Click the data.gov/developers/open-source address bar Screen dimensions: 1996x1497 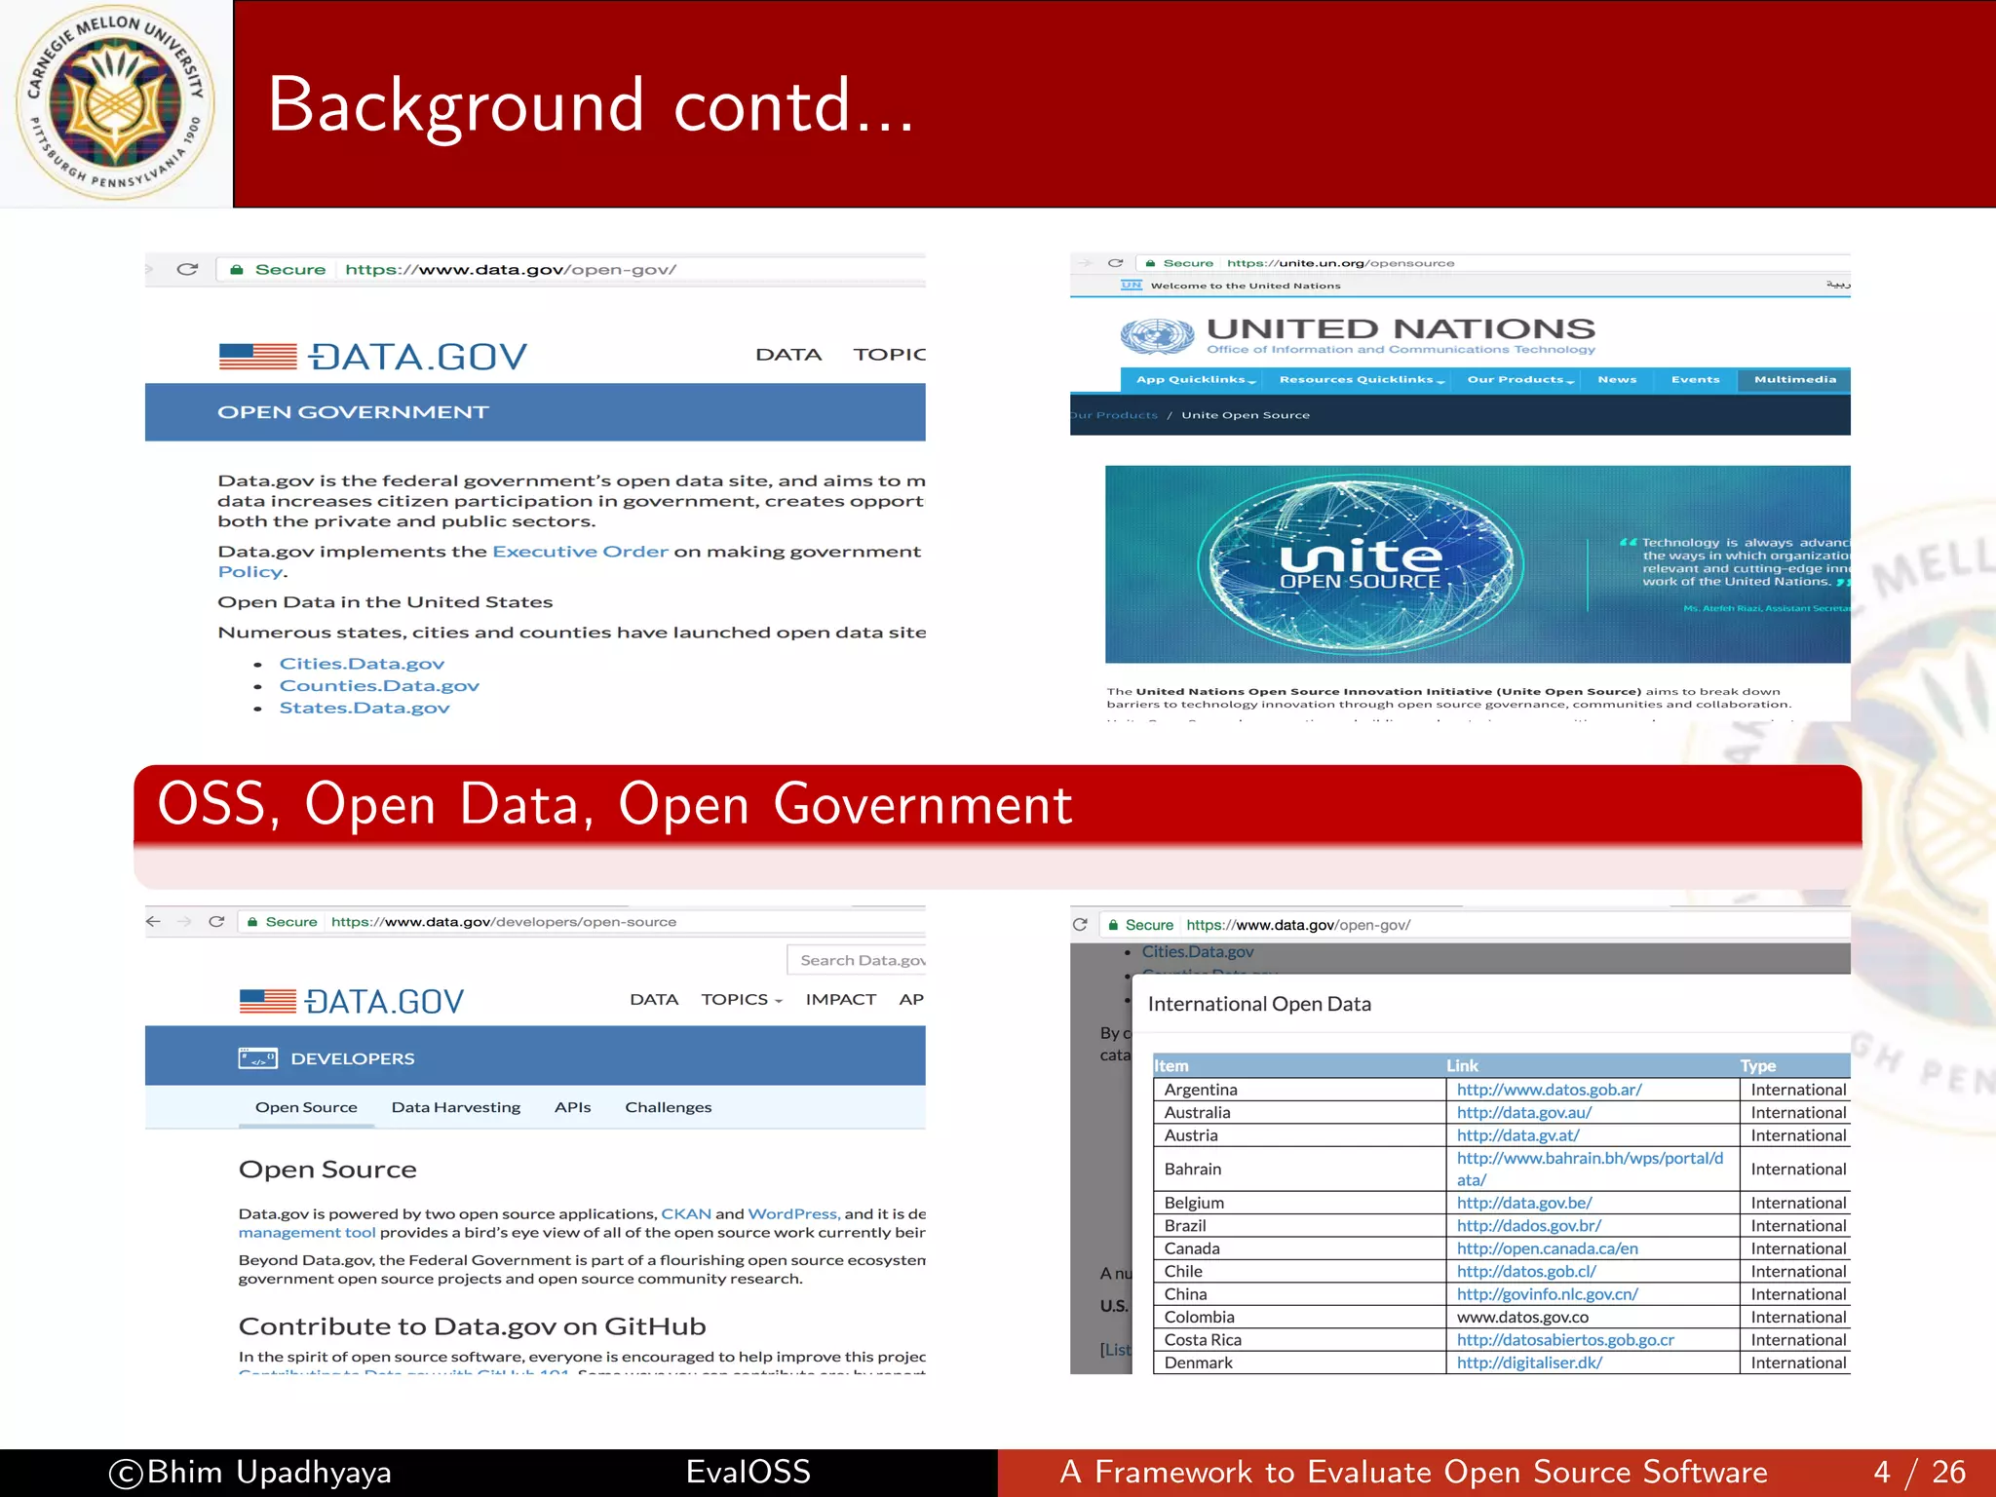(582, 922)
